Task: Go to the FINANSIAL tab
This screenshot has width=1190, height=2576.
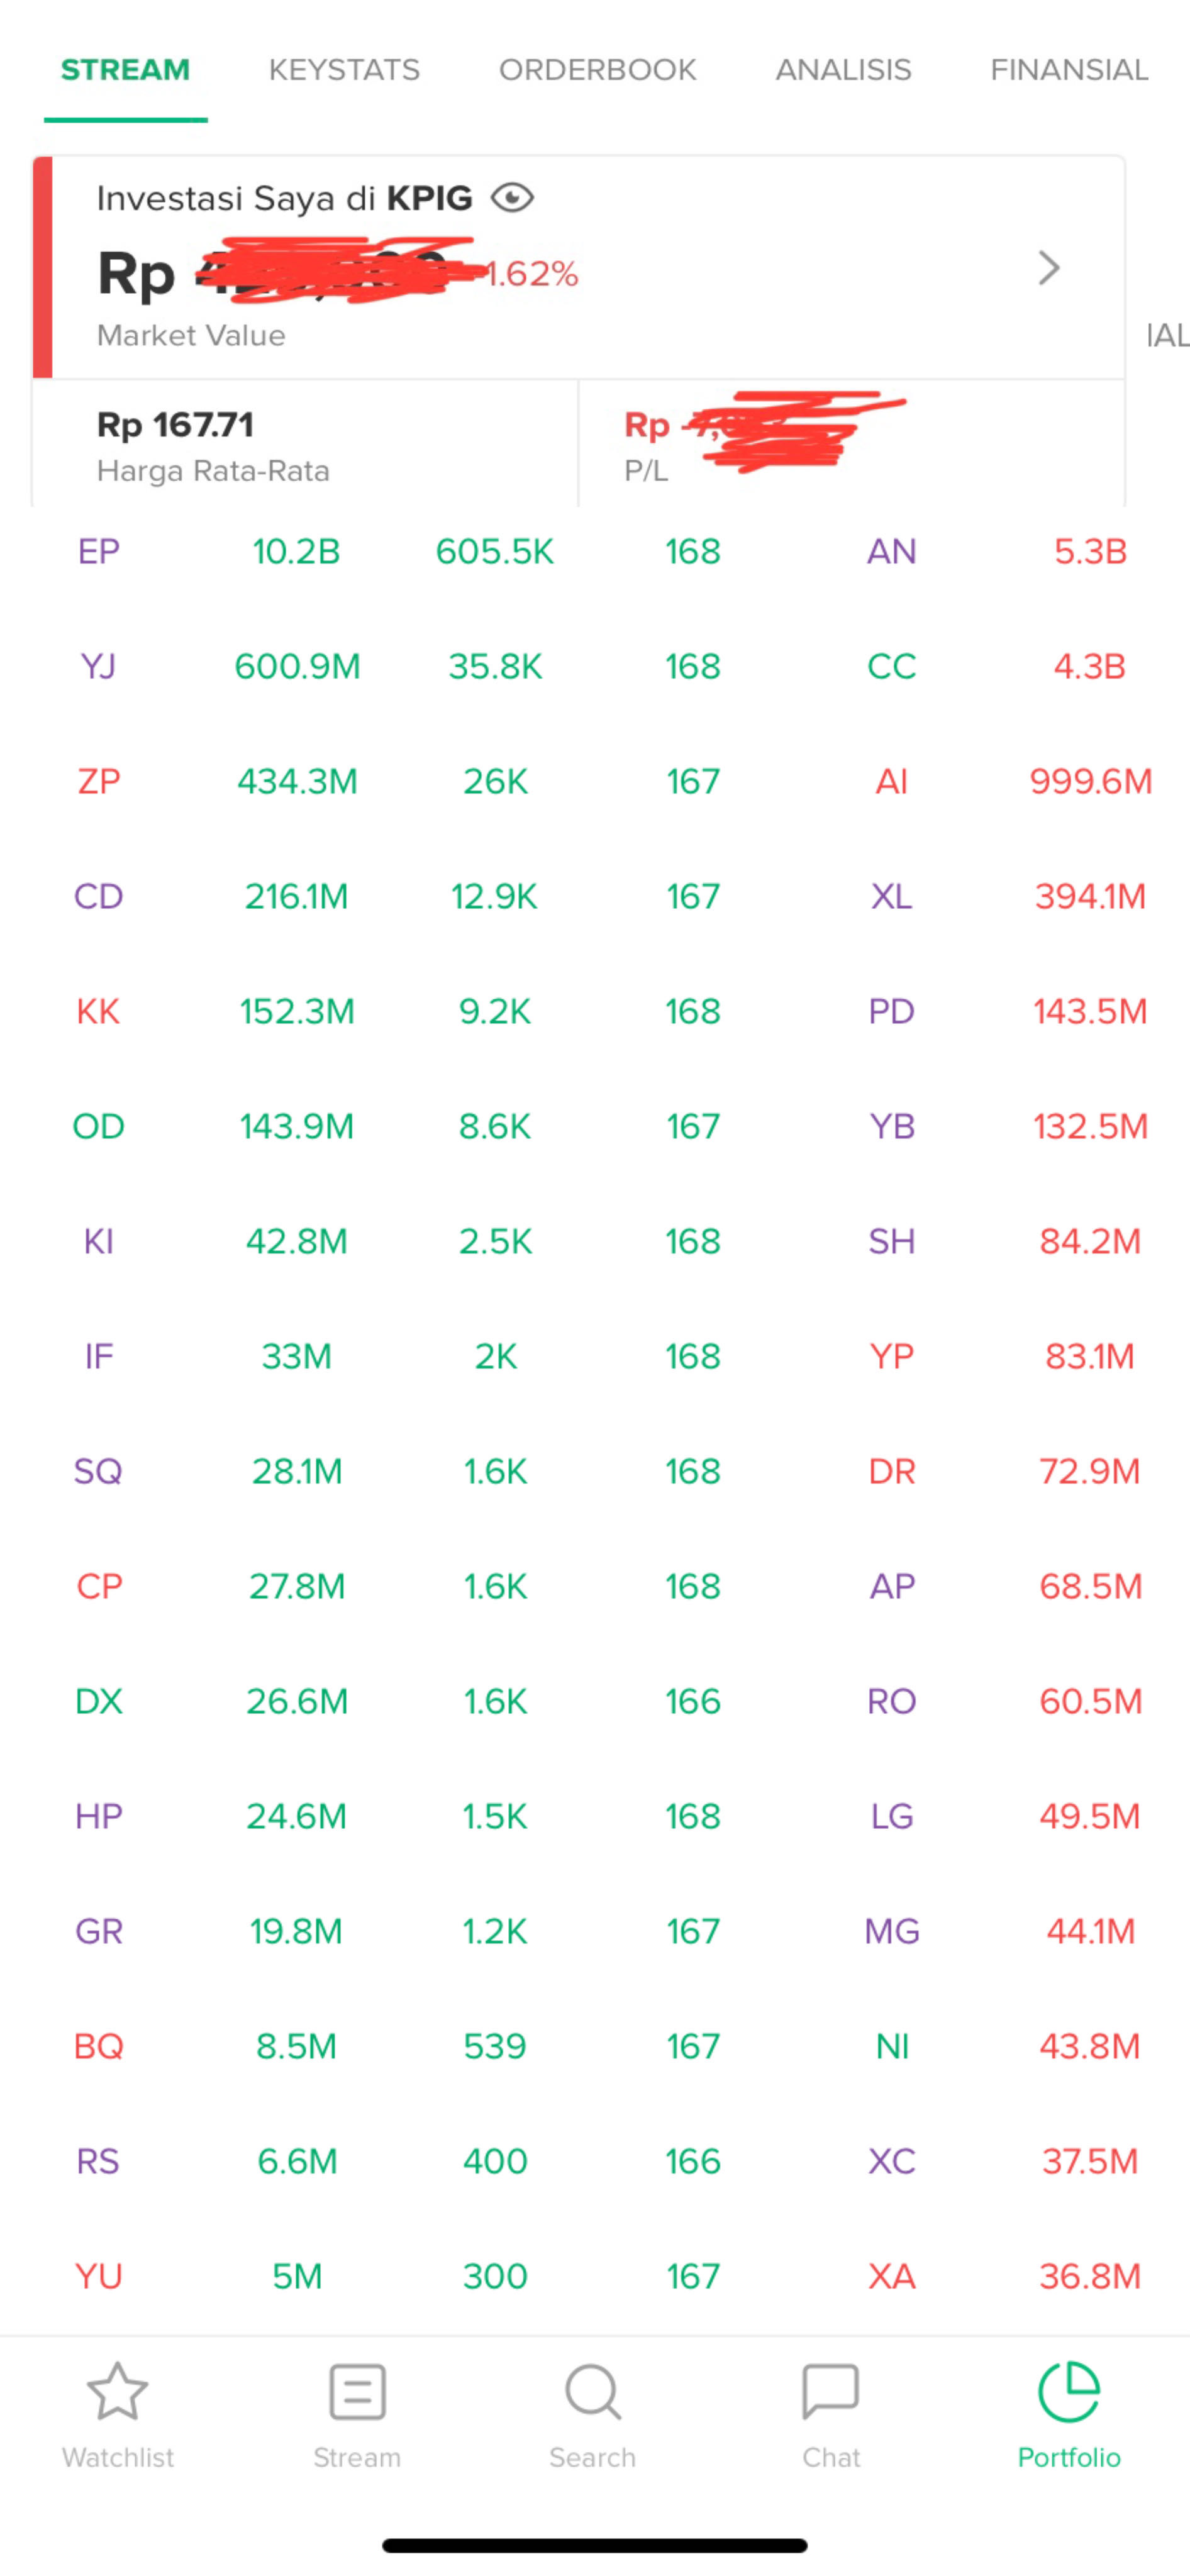Action: tap(1068, 70)
